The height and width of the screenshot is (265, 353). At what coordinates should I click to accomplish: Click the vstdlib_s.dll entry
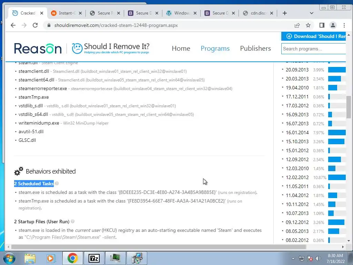[31, 106]
